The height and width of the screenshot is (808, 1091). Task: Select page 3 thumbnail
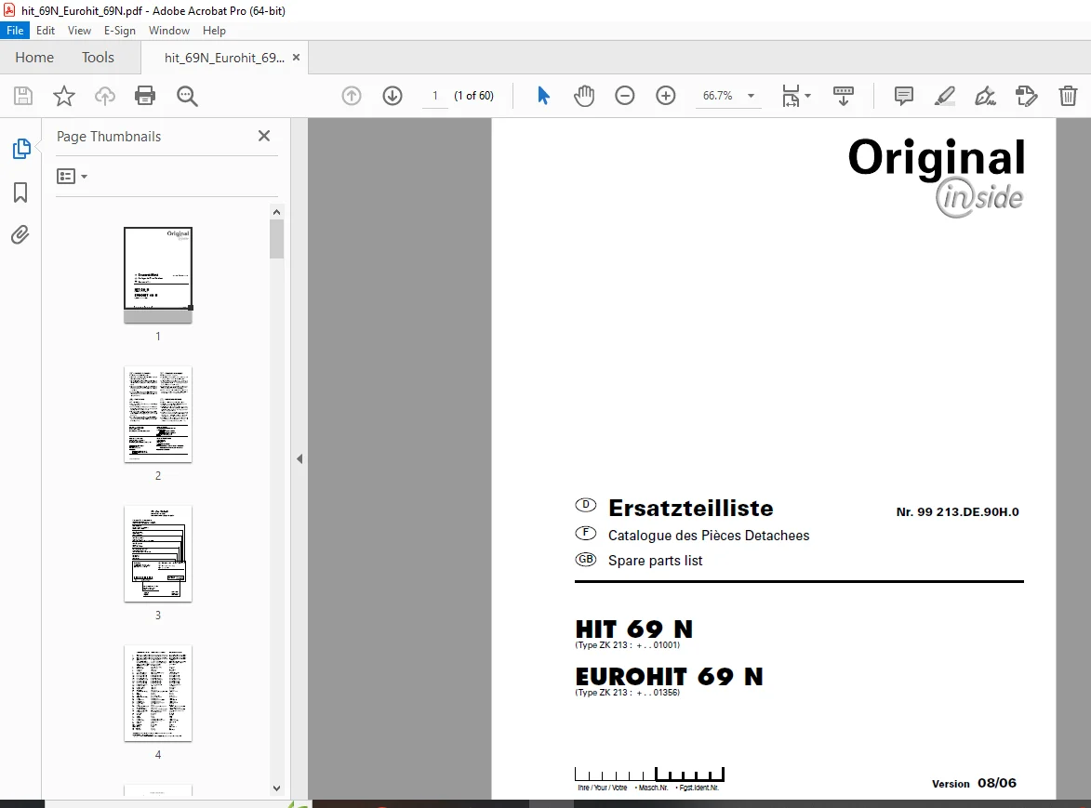(158, 553)
